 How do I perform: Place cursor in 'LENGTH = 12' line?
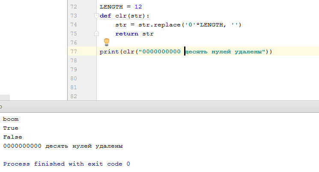121,7
